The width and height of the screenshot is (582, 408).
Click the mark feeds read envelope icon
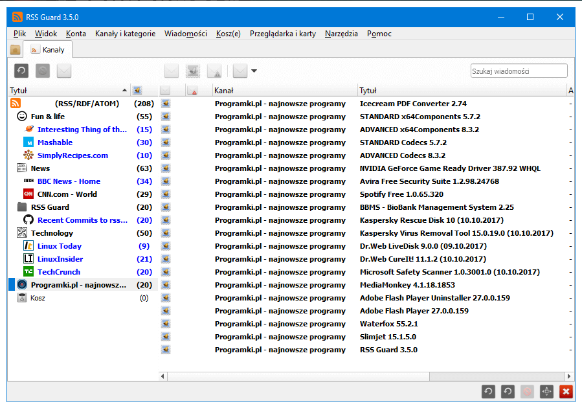(x=64, y=71)
